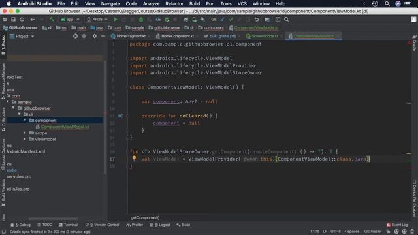Click the override gutter icon at onCleared

click(x=120, y=116)
